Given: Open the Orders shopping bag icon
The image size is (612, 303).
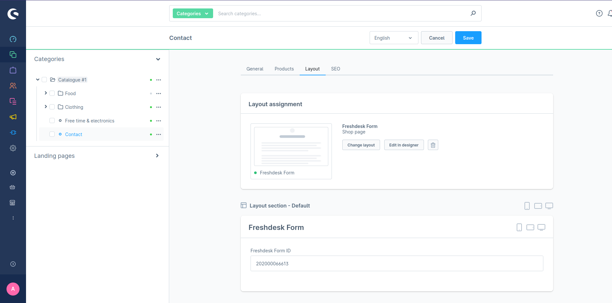Looking at the screenshot, I should coord(13,70).
